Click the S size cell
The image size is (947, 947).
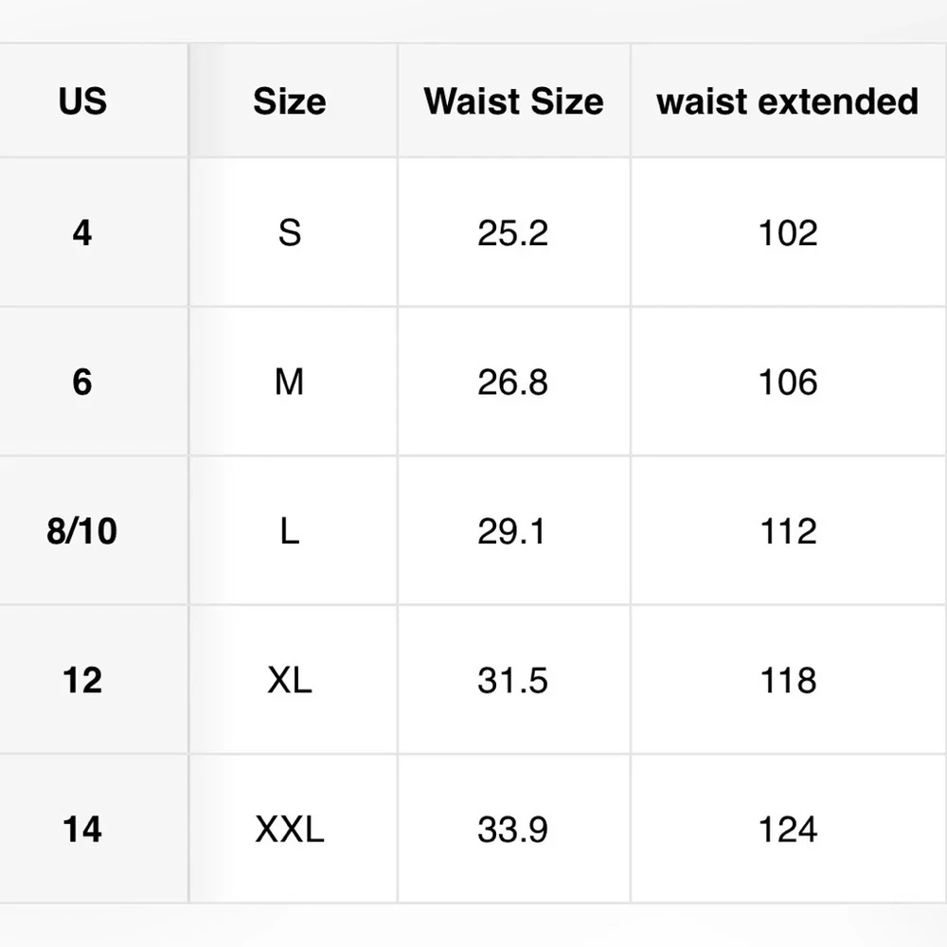point(290,233)
